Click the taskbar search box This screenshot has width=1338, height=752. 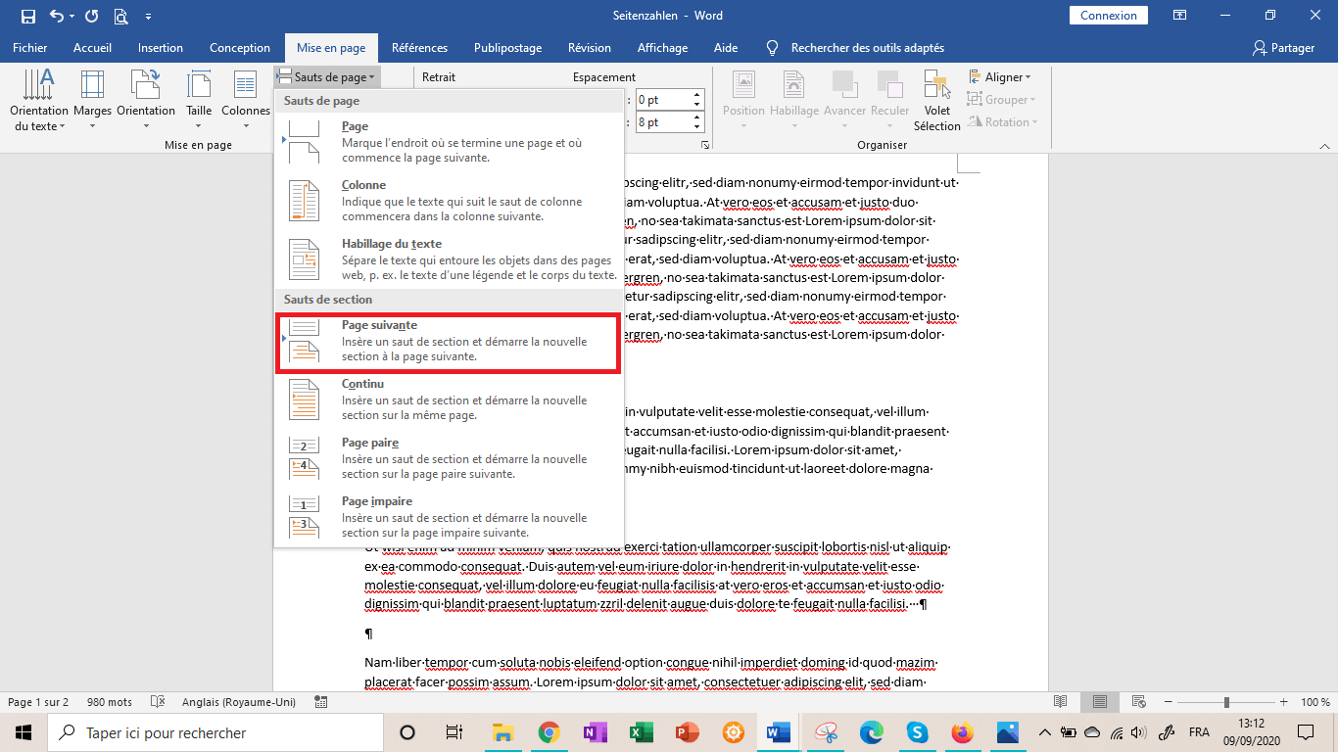(x=215, y=732)
